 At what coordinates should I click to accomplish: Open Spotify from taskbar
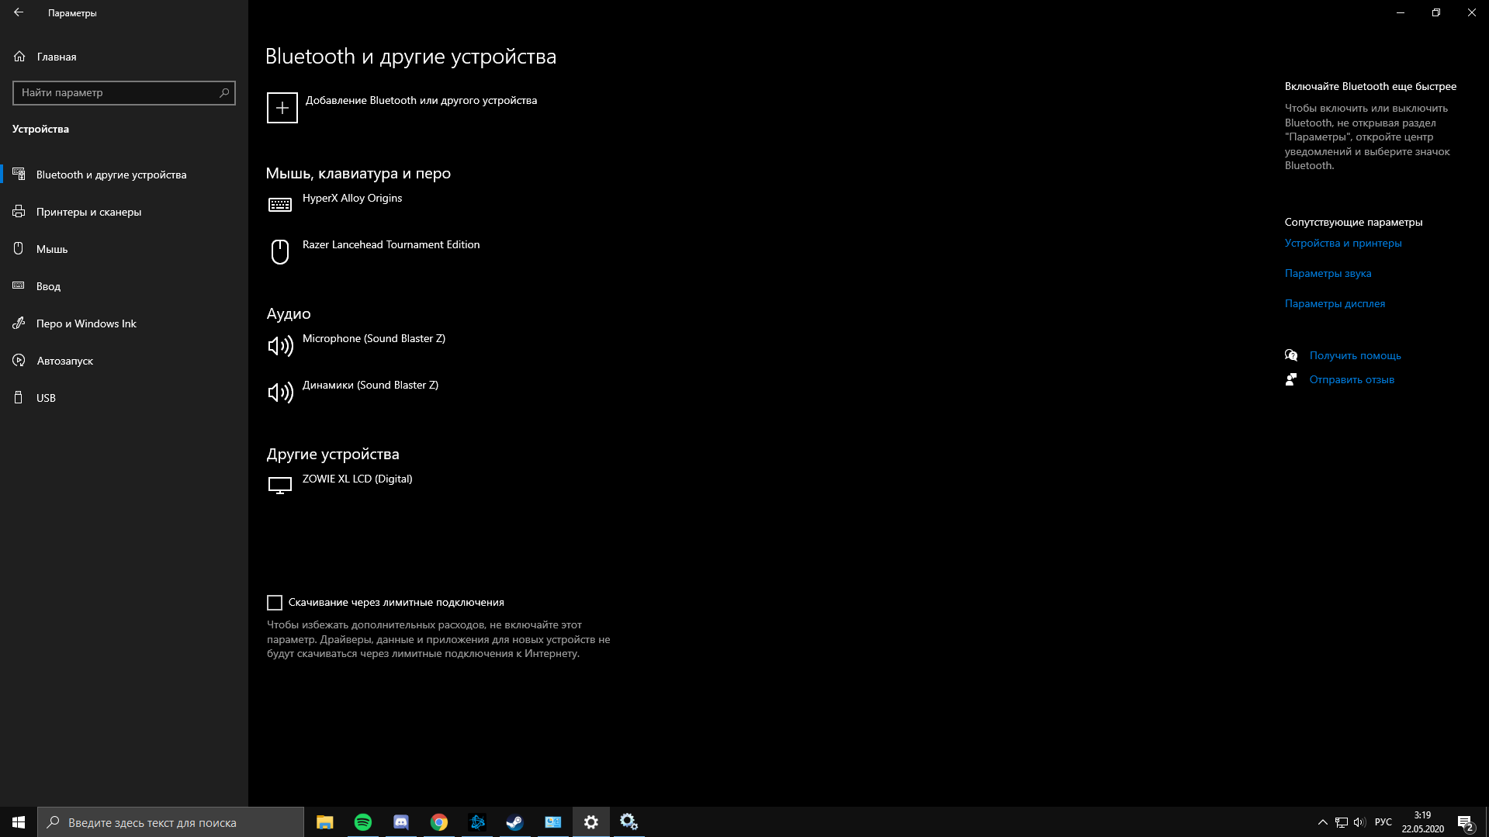363,822
